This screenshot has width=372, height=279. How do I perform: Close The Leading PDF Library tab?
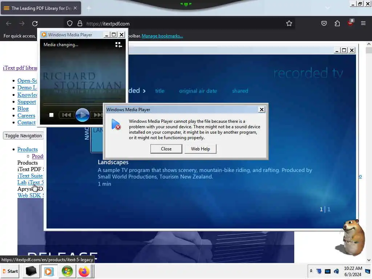[x=75, y=8]
